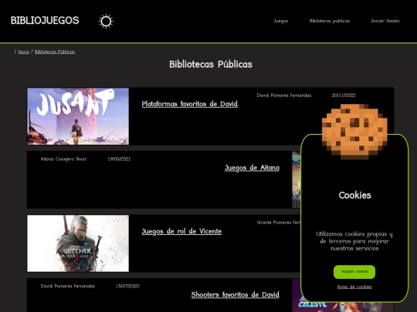The image size is (417, 312).
Task: Click the pixel cookie icon
Action: (354, 132)
